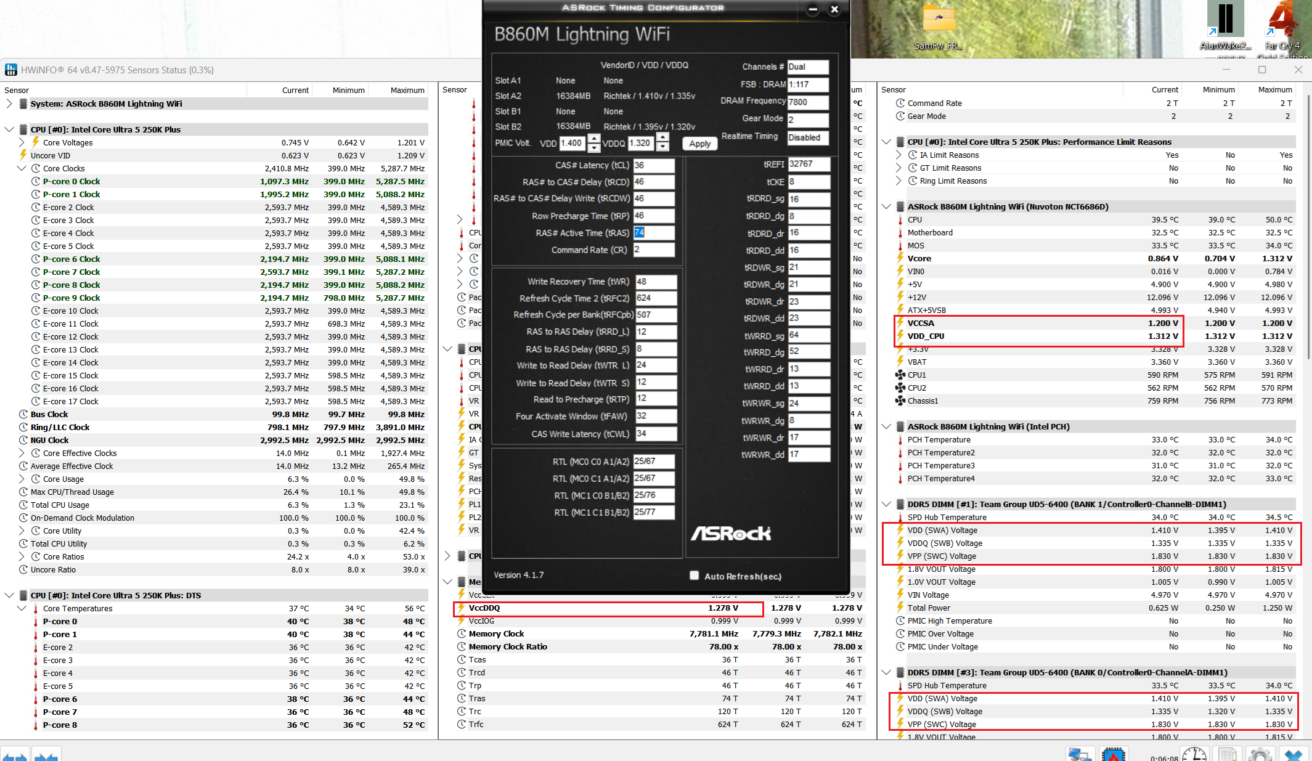This screenshot has height=761, width=1312.
Task: Click the fan icon beside CPU1
Action: click(900, 375)
